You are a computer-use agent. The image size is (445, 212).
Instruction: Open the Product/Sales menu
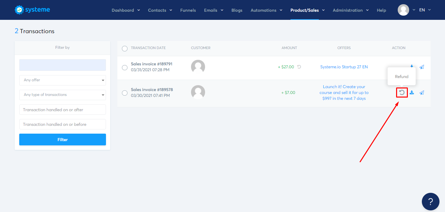[x=305, y=10]
